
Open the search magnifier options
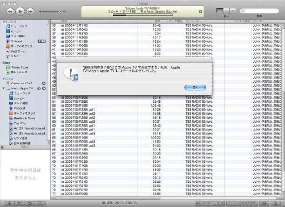(x=243, y=11)
